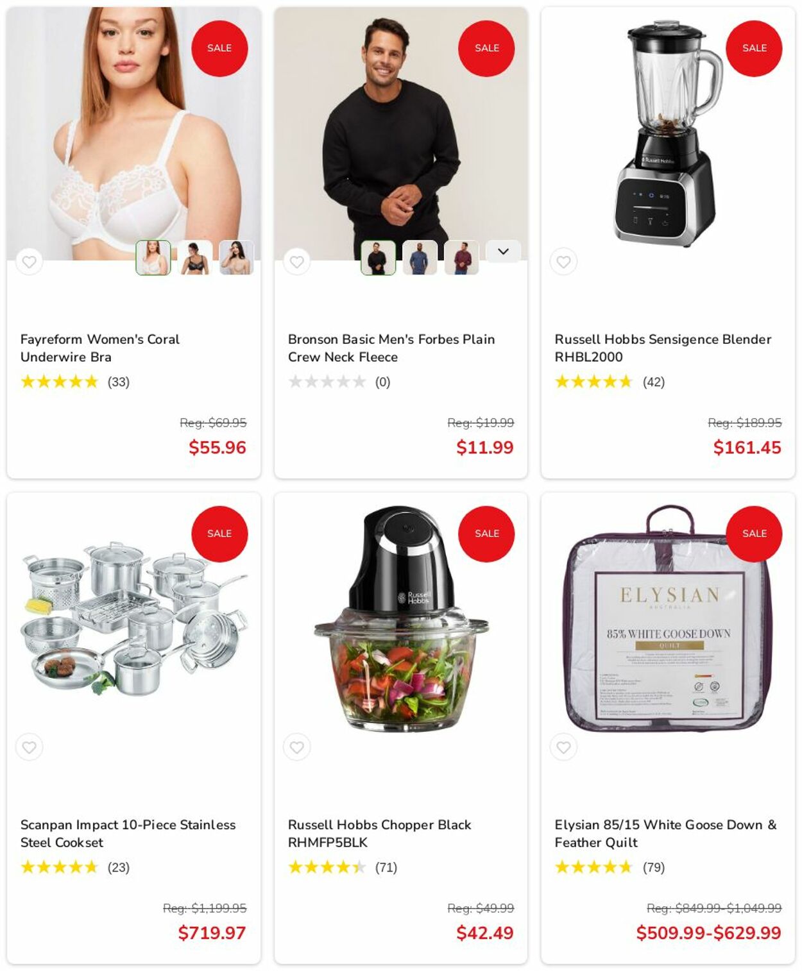The image size is (802, 971).
Task: Open Russell Hobbs Sensigence Blender RHBL2000 title
Action: click(x=663, y=348)
